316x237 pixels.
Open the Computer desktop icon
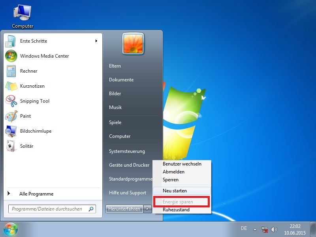pyautogui.click(x=22, y=17)
